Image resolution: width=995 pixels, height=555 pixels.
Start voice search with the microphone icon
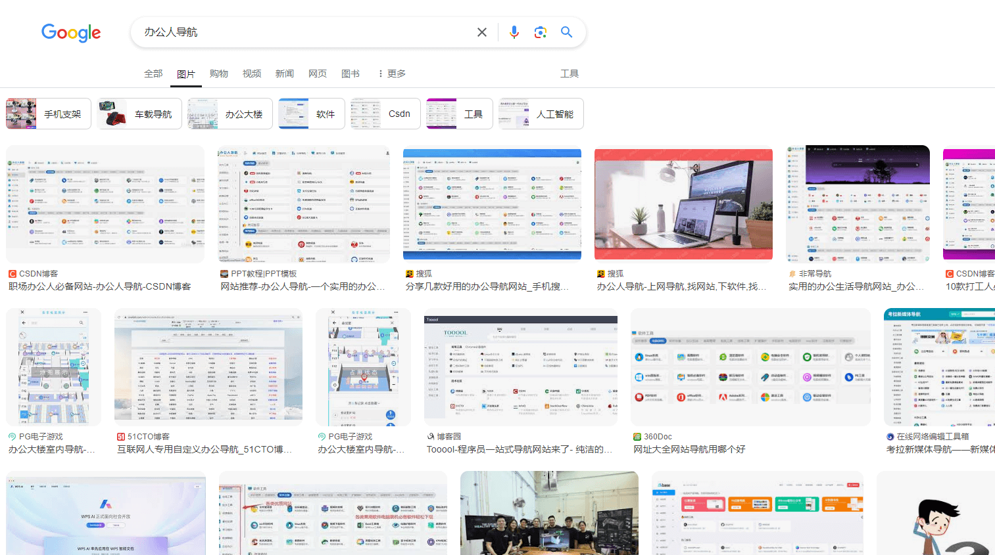tap(514, 32)
